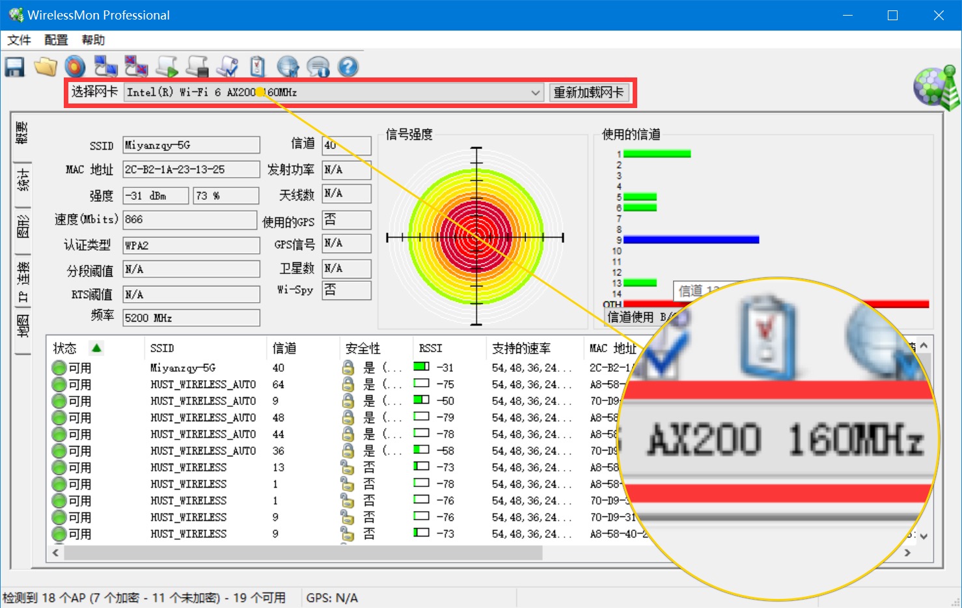Image resolution: width=962 pixels, height=608 pixels.
Task: Click the blue channel 9 usage bar
Action: coord(691,240)
